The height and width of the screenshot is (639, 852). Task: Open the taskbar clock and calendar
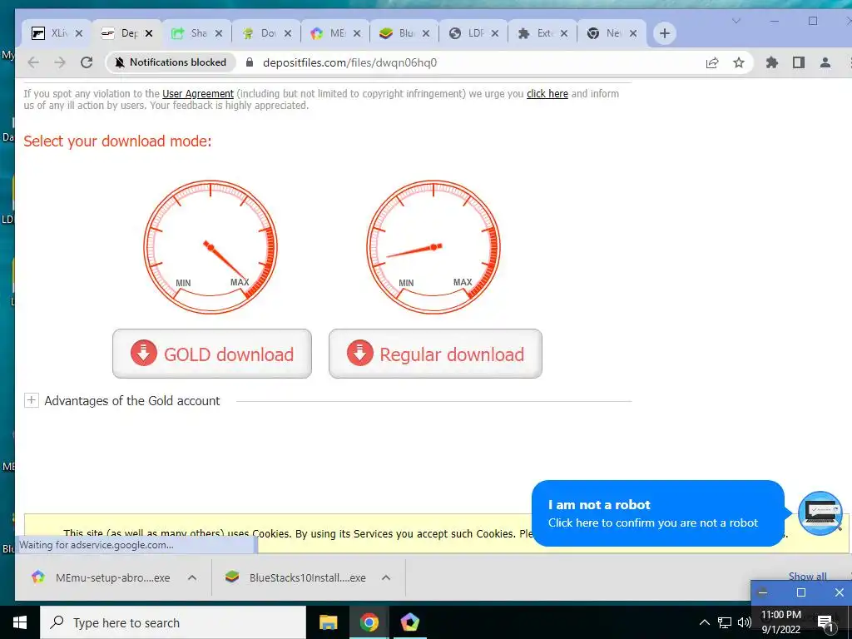780,622
